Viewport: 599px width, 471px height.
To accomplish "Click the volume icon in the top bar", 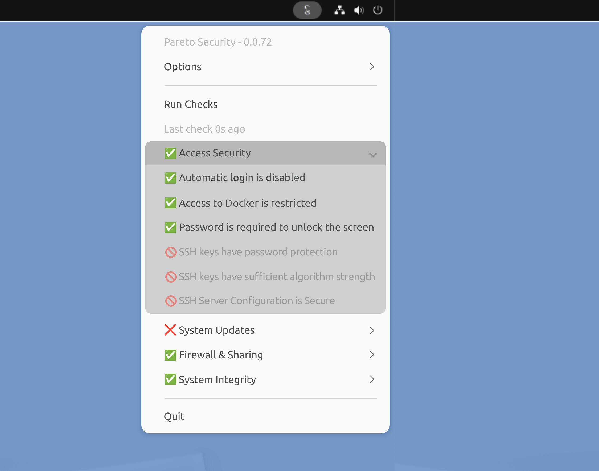I will 358,10.
